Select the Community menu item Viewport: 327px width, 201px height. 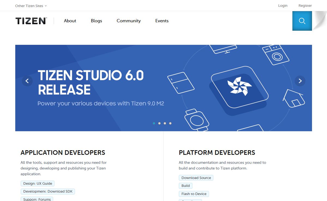tap(129, 21)
